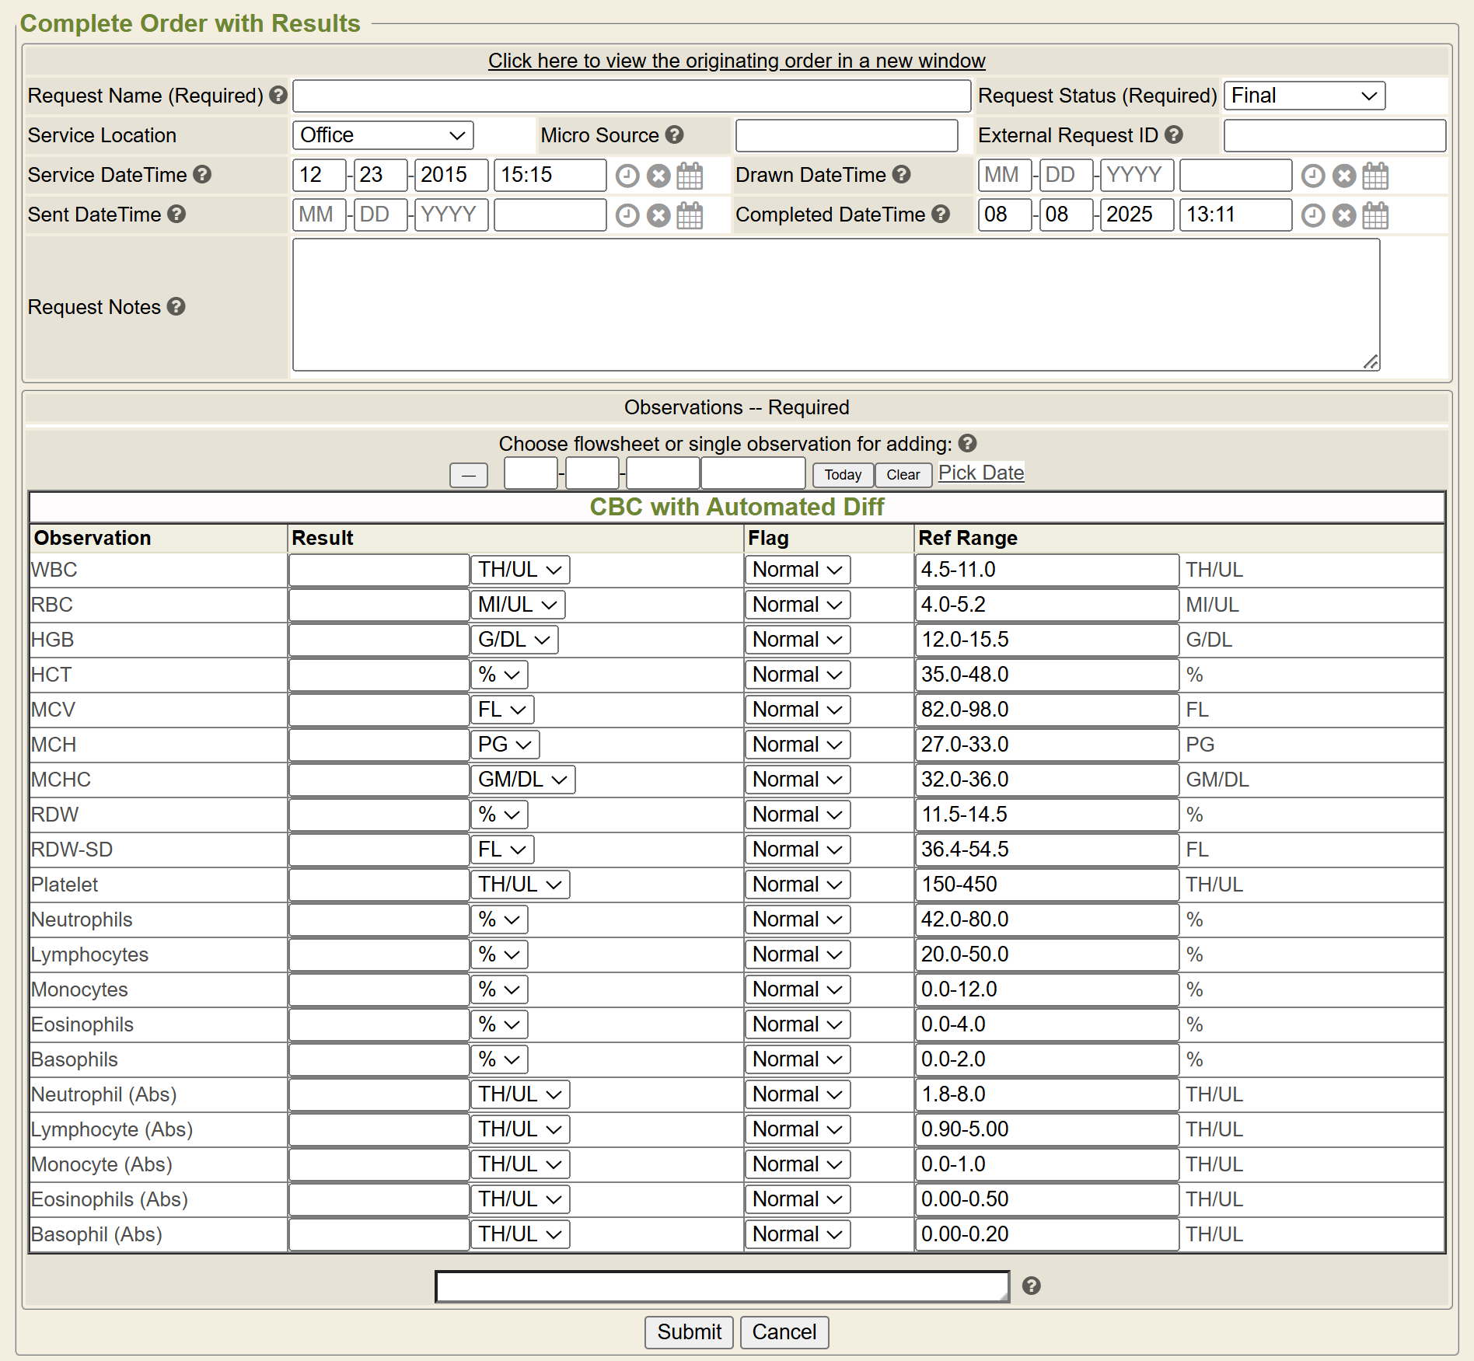This screenshot has width=1474, height=1361.
Task: Clear Service DateTime using the X icon
Action: (x=658, y=176)
